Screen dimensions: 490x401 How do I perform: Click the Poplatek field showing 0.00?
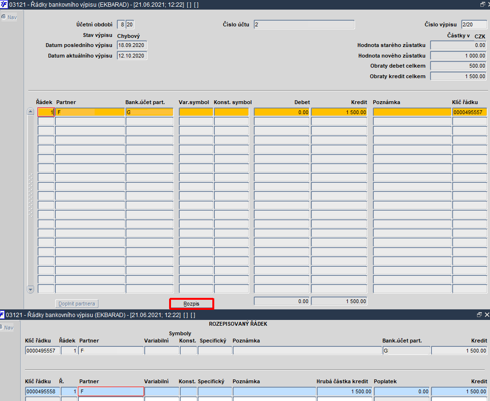(402, 391)
